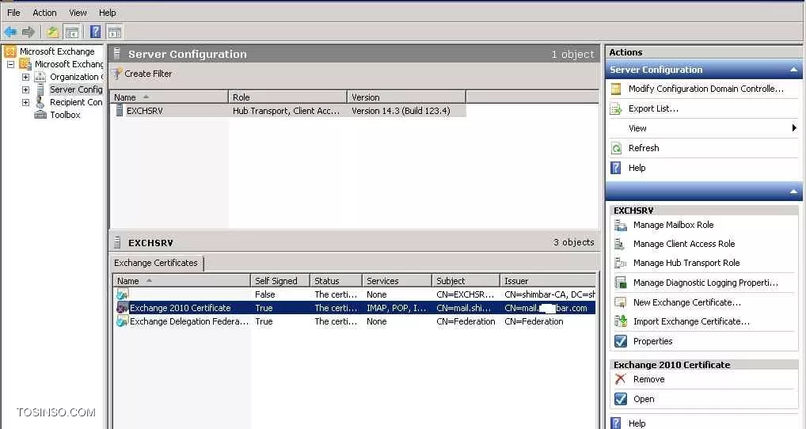Click the Create Filter button
The width and height of the screenshot is (806, 429).
tap(142, 74)
